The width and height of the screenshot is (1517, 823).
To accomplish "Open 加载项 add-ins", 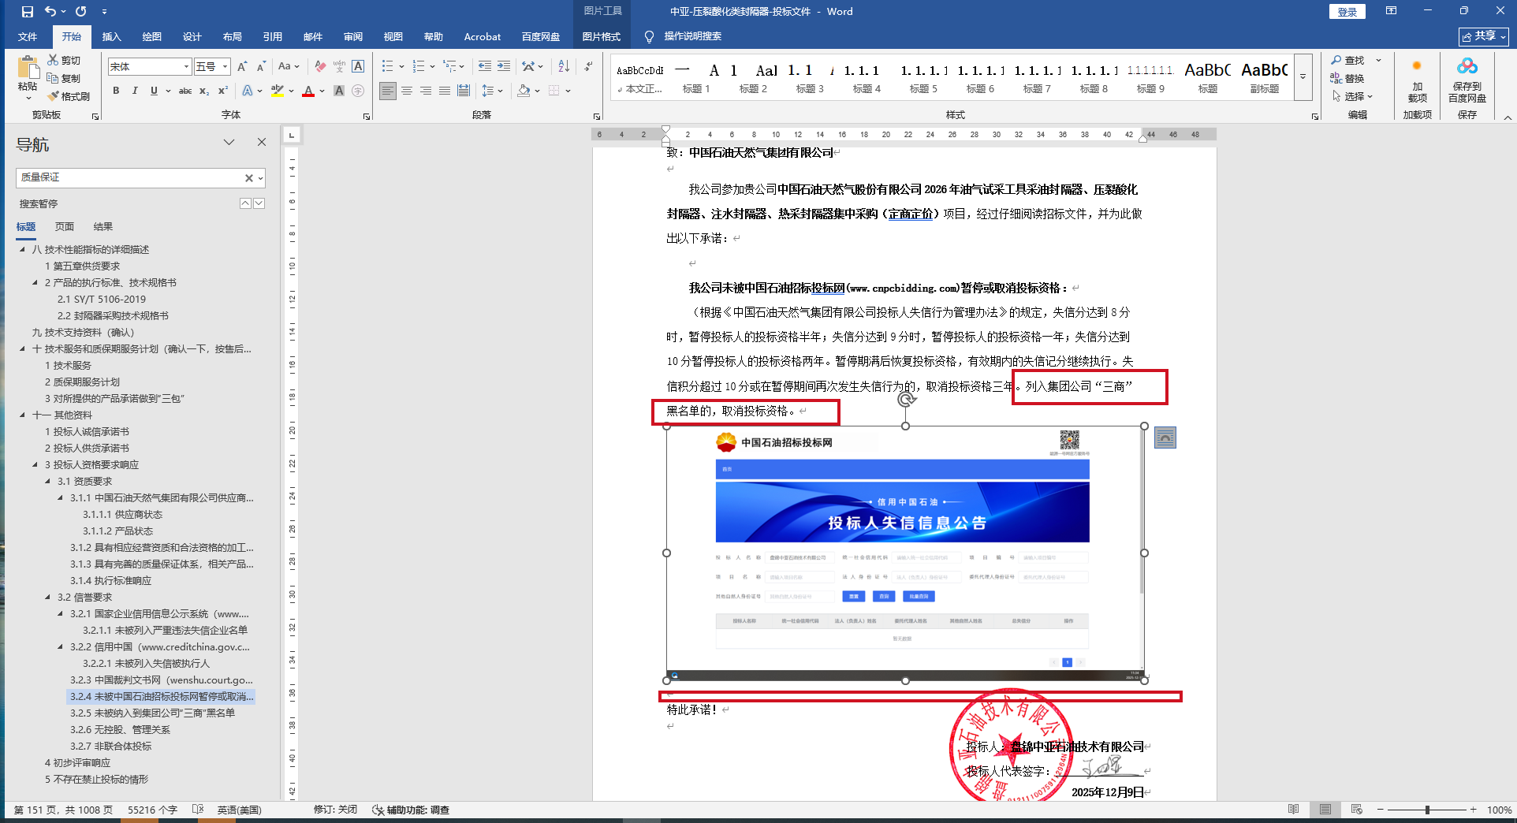I will click(1417, 80).
